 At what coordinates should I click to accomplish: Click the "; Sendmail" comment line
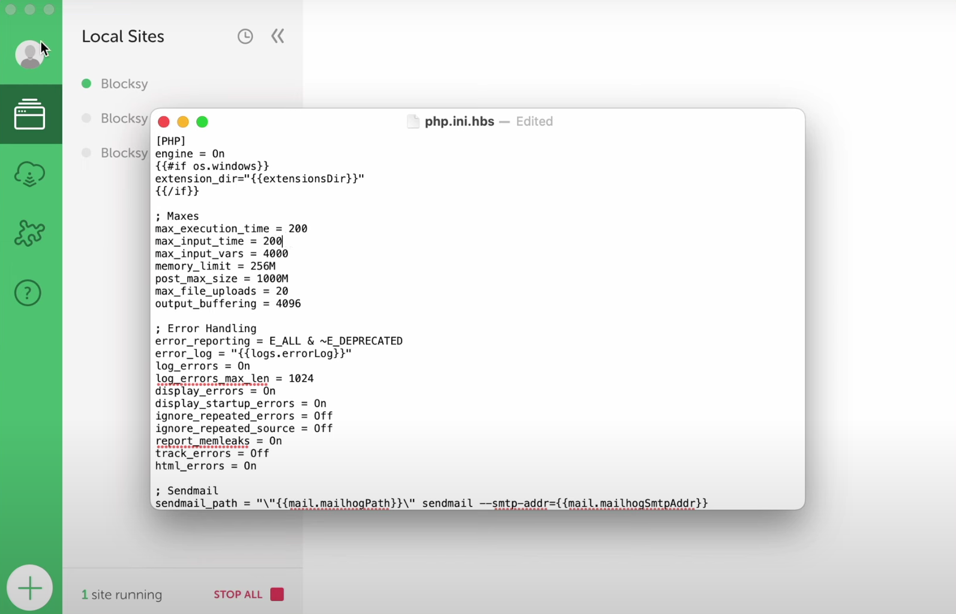click(x=187, y=491)
